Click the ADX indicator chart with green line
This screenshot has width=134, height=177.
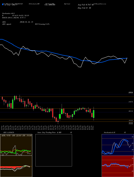tap(16, 145)
